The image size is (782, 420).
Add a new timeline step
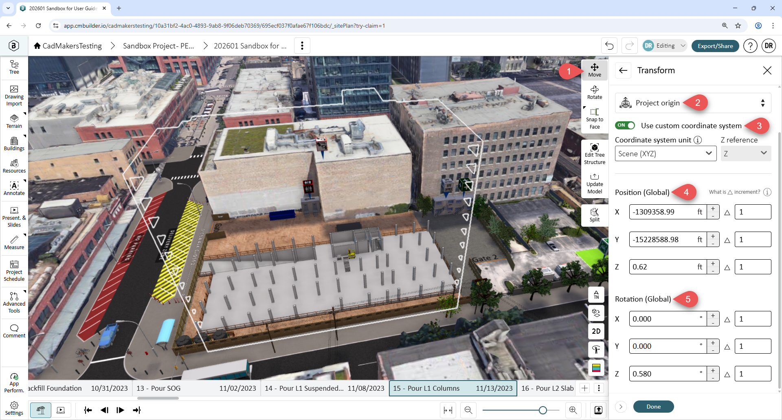pos(584,388)
